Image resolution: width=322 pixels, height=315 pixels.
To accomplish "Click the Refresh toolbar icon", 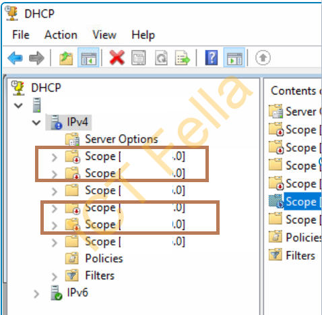I will [x=161, y=58].
